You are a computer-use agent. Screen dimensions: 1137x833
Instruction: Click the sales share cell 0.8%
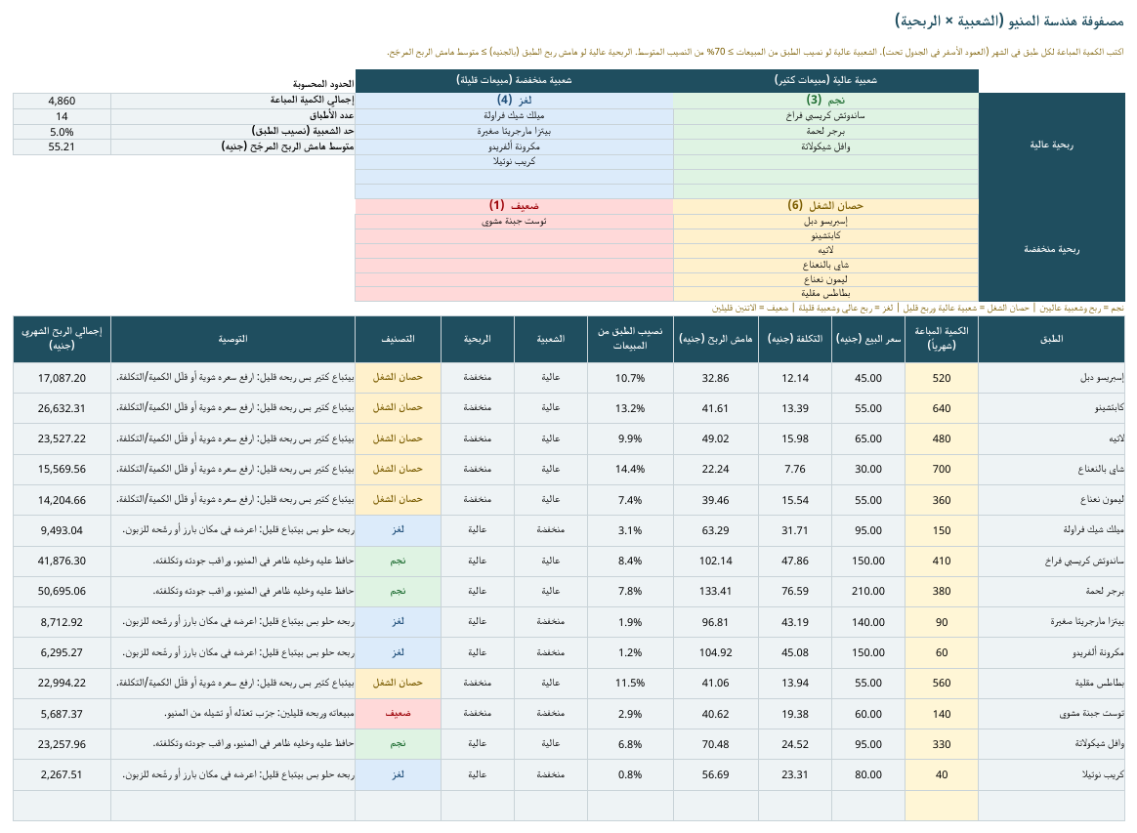click(630, 774)
